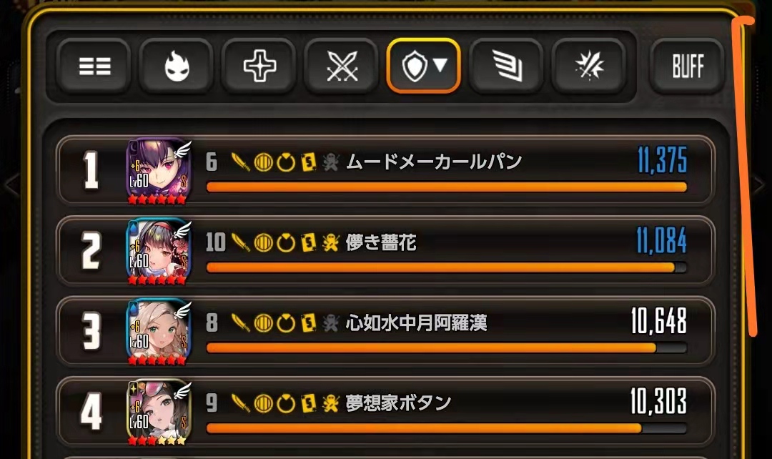Image resolution: width=772 pixels, height=459 pixels.
Task: Click the ring accessory icon in row 2
Action: click(285, 242)
